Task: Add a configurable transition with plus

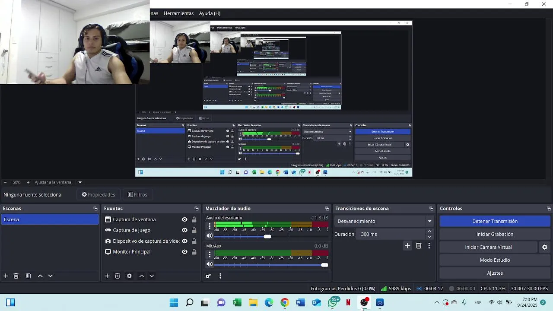Action: point(407,246)
